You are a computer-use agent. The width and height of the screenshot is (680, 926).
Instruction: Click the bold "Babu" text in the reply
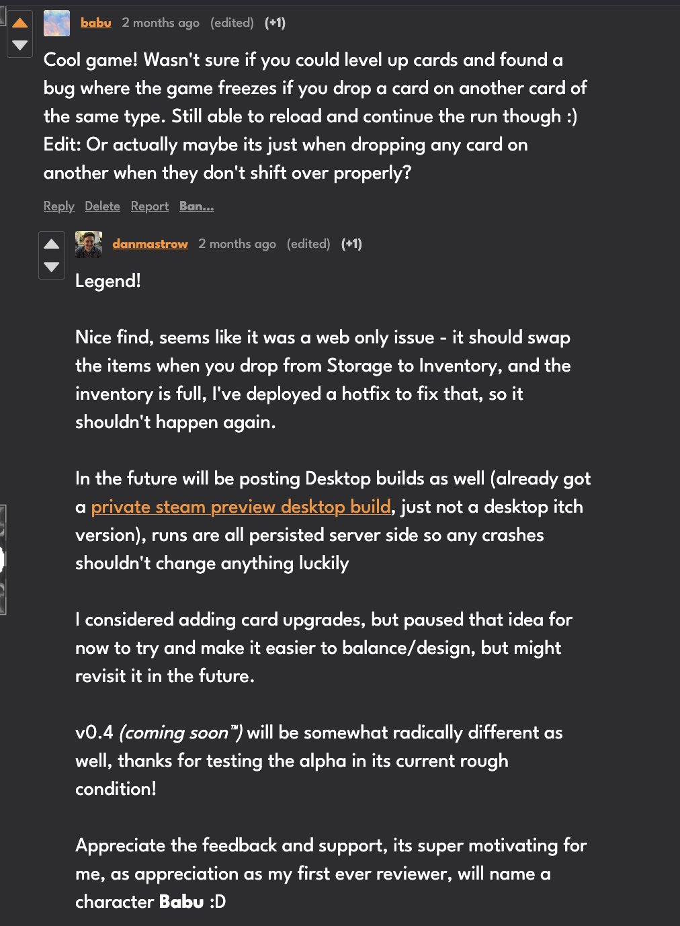coord(181,902)
